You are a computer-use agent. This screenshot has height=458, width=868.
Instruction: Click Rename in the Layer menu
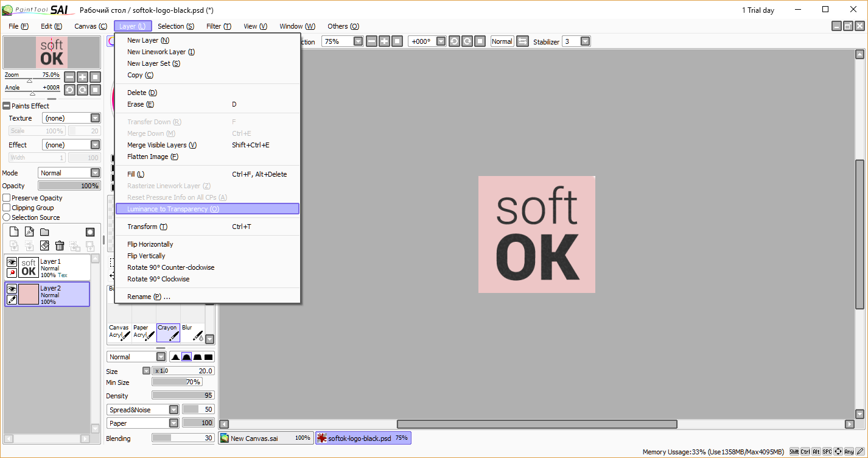click(208, 297)
